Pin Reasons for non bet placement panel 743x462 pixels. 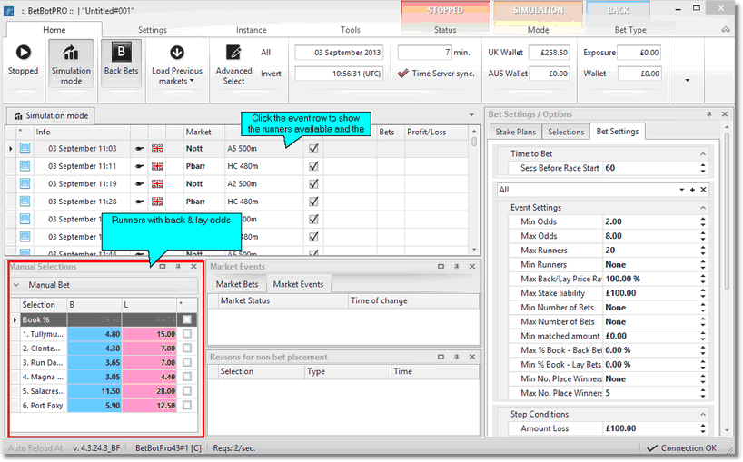pyautogui.click(x=456, y=357)
